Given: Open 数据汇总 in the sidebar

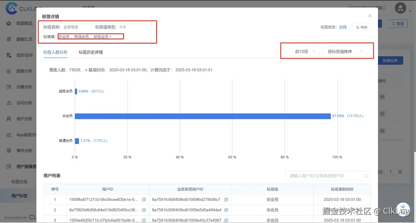Looking at the screenshot, I should tap(24, 39).
